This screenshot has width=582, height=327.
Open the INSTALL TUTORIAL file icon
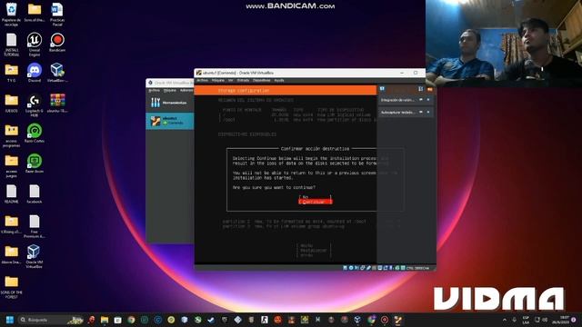pyautogui.click(x=12, y=45)
